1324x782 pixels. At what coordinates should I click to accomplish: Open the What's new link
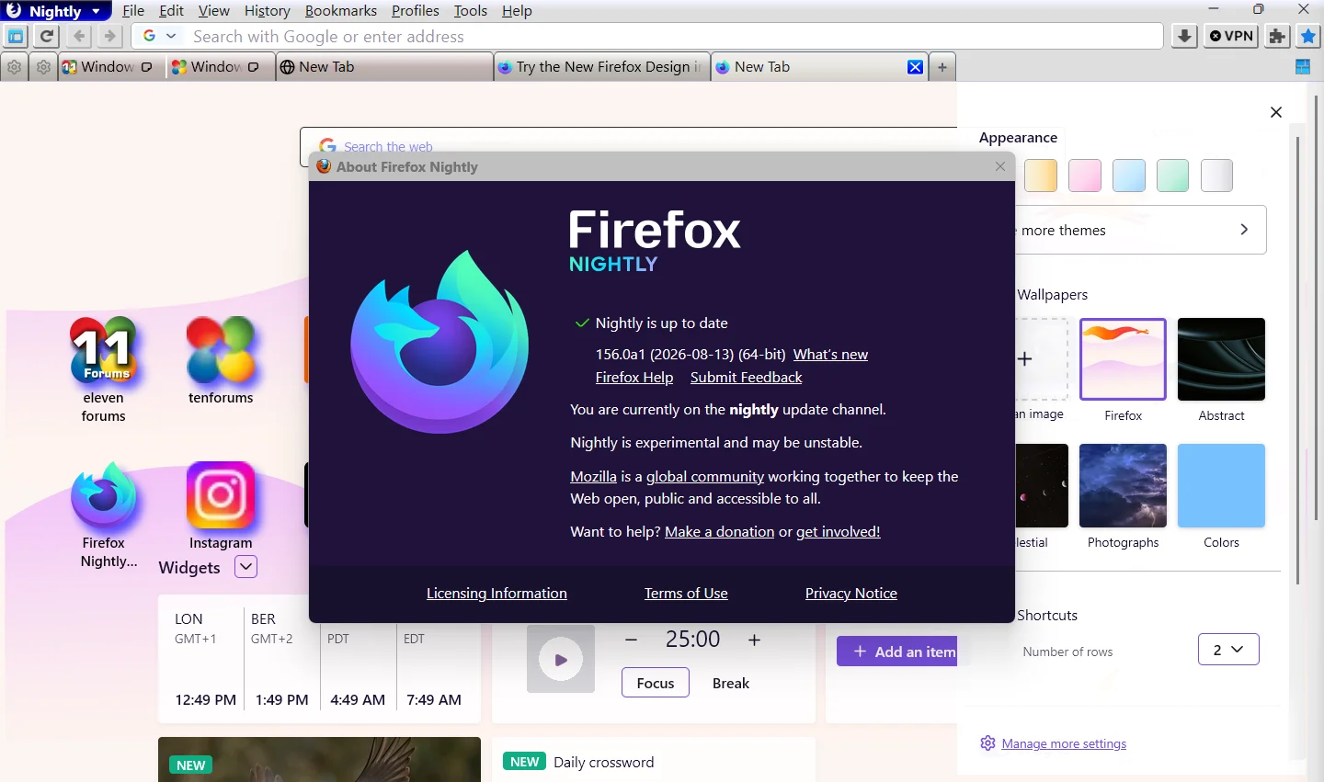tap(830, 355)
